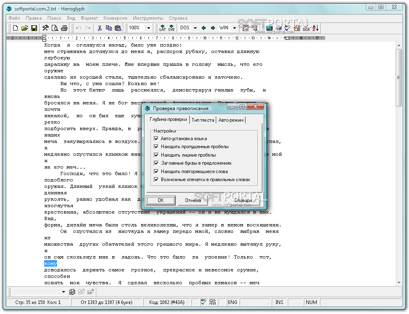Click the left arrow between DOS and WIN

[204, 28]
